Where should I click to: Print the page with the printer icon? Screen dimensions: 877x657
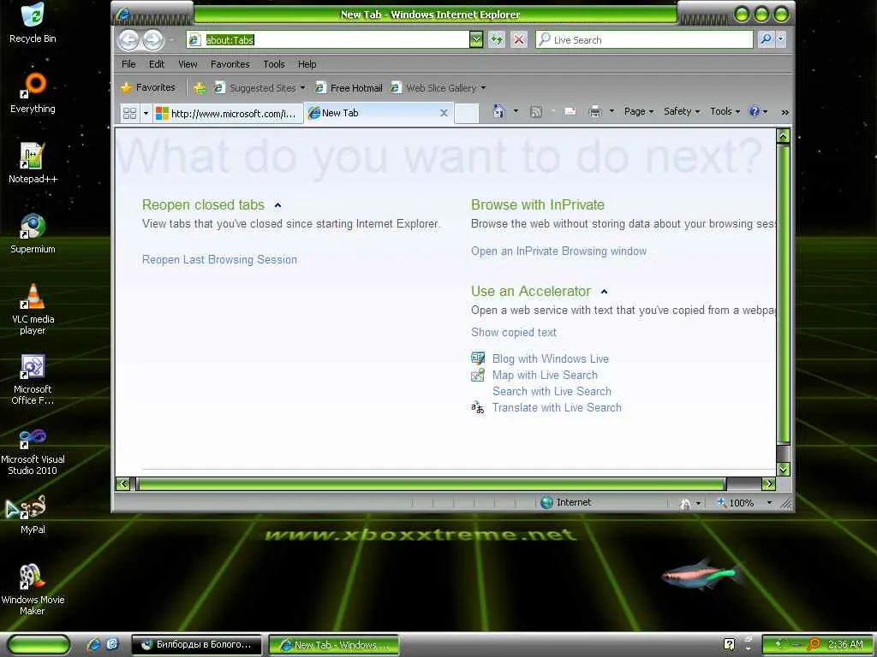(x=595, y=112)
